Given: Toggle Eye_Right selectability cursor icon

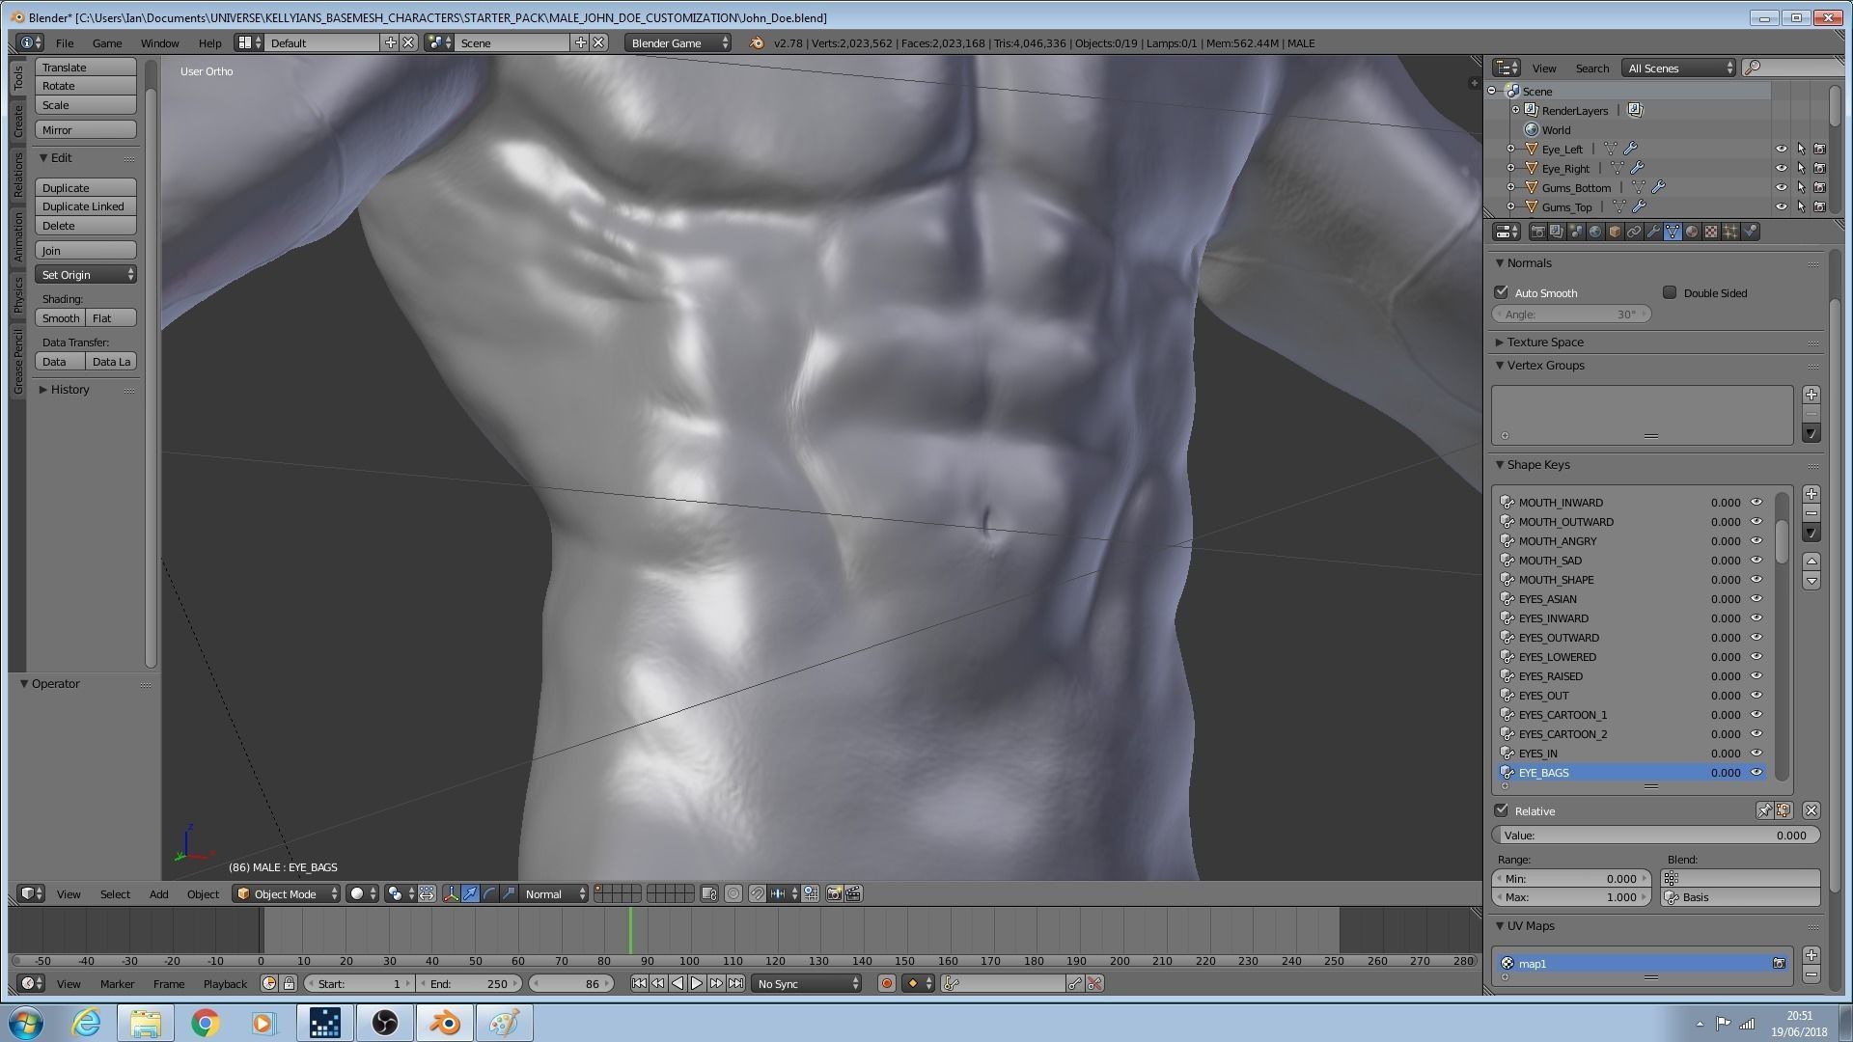Looking at the screenshot, I should (x=1801, y=168).
